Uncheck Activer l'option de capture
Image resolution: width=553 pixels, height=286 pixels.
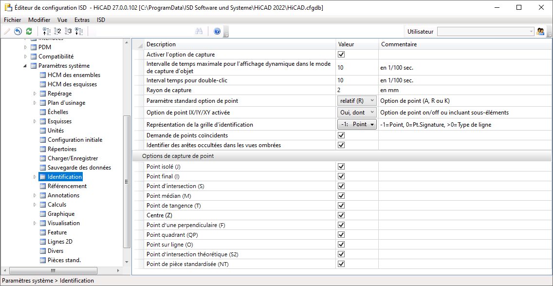click(x=341, y=55)
